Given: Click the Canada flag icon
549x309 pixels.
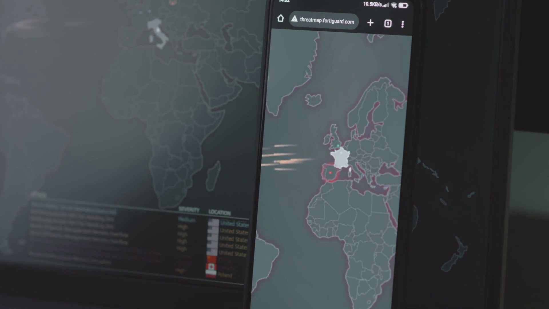Looking at the screenshot, I should 211,267.
